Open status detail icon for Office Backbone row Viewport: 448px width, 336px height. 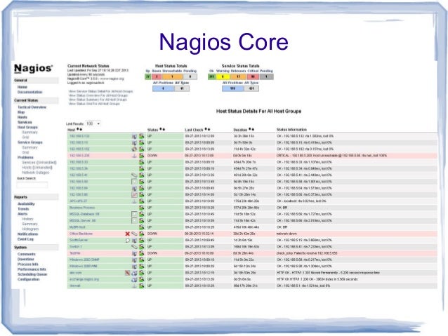coord(141,234)
